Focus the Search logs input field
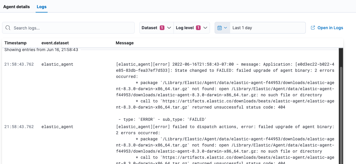Viewport: 356px width, 164px height. coord(72,28)
